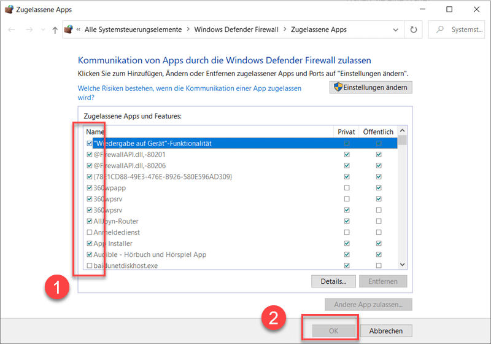The image size is (491, 344).
Task: Toggle the AllJoyn-Router name checkbox
Action: click(x=90, y=221)
